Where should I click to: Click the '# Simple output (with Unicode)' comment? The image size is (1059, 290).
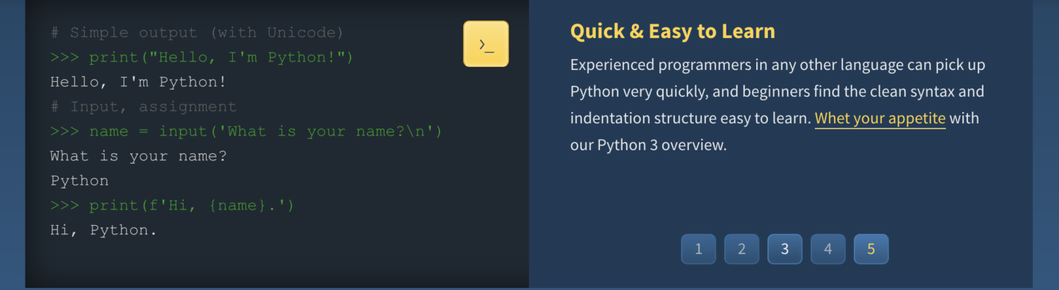pos(197,32)
